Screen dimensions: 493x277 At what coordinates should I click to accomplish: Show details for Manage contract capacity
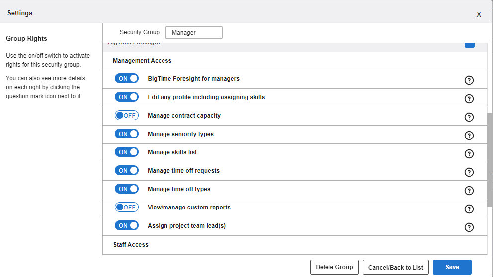point(469,117)
